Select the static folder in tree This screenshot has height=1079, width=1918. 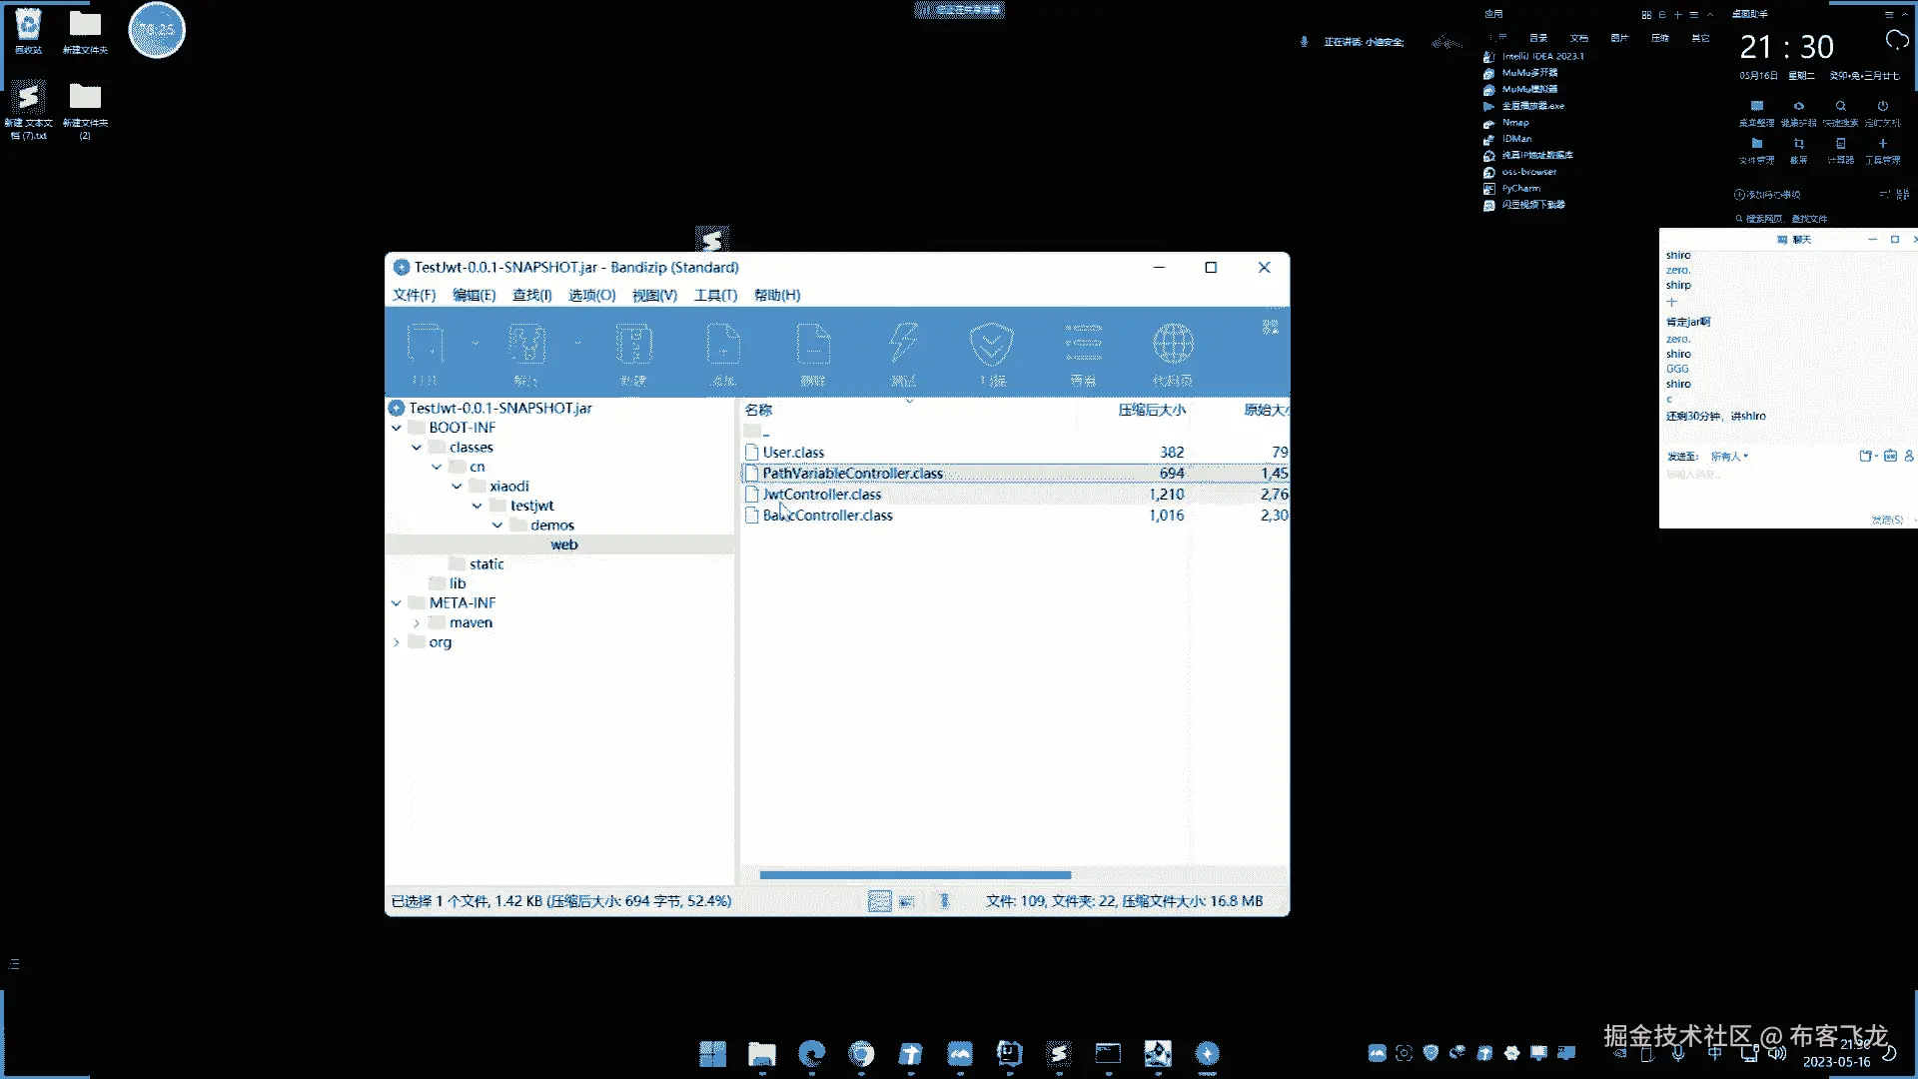click(486, 564)
